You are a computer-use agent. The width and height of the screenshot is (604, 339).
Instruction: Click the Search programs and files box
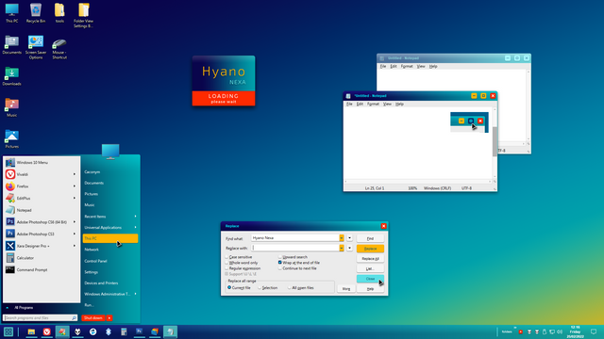[x=40, y=318]
